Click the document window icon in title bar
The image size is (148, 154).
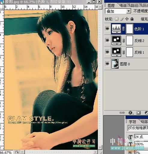click(x=2, y=2)
